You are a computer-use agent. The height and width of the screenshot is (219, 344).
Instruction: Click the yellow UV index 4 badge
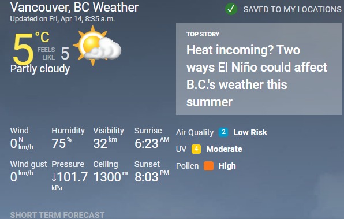click(196, 149)
